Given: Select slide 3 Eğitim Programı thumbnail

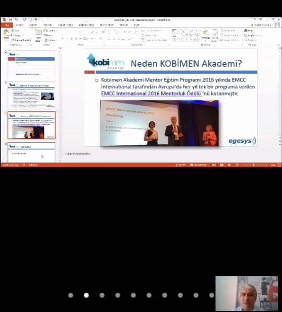Looking at the screenshot, I should (x=31, y=95).
